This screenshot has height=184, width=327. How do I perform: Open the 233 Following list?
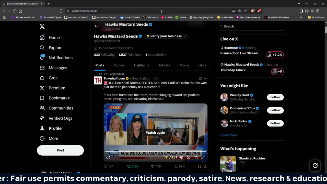(x=104, y=55)
